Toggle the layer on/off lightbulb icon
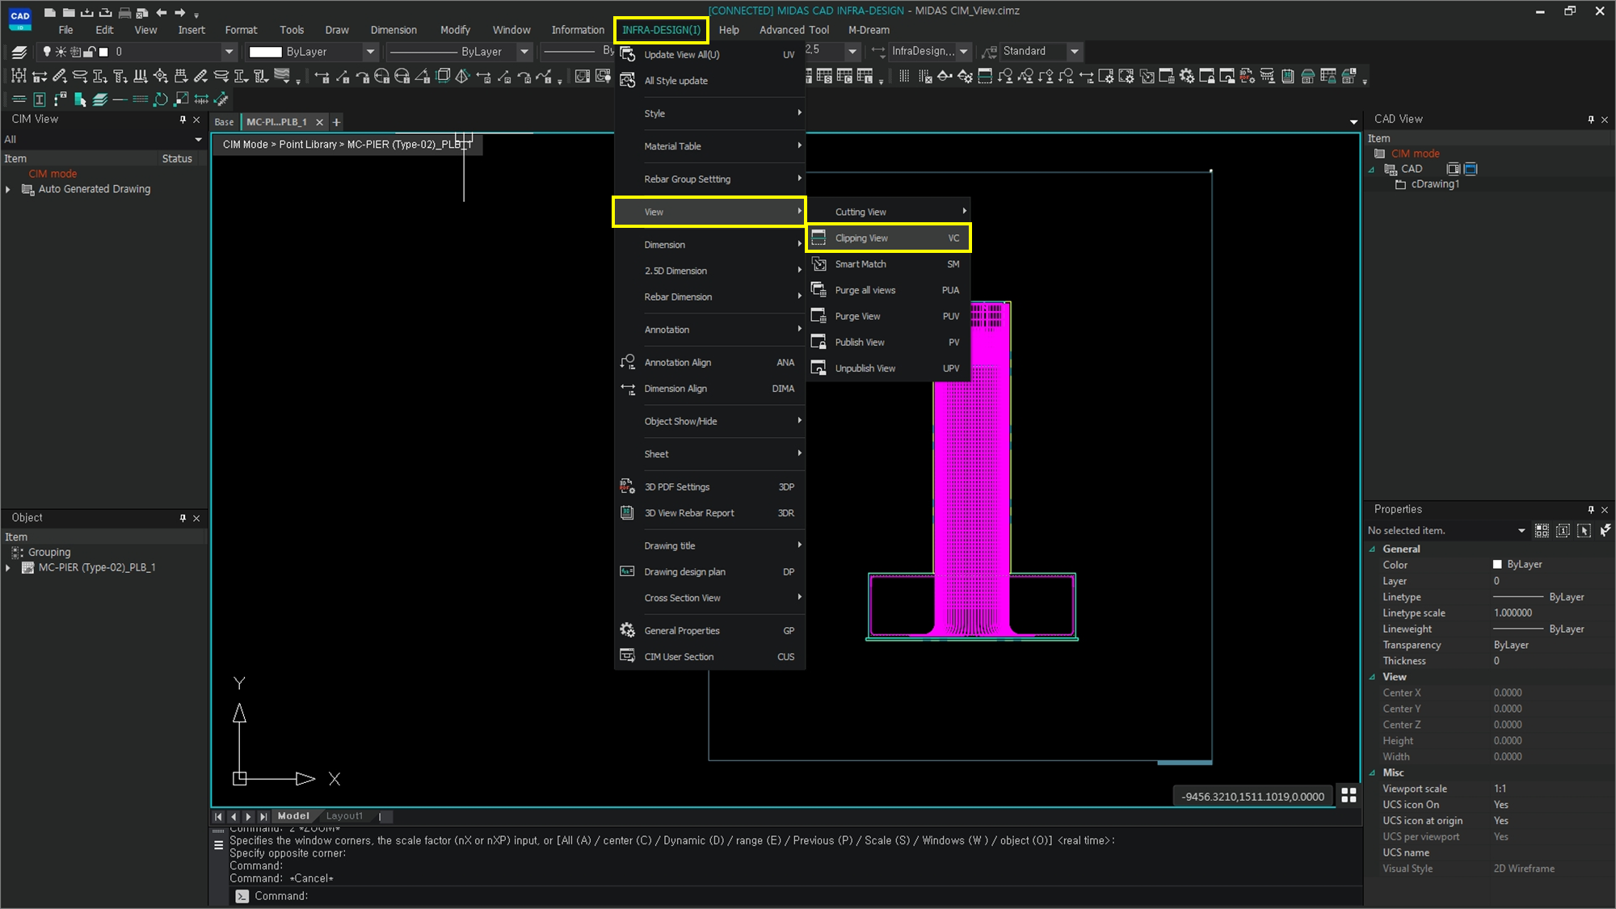The image size is (1616, 909). pos(47,52)
